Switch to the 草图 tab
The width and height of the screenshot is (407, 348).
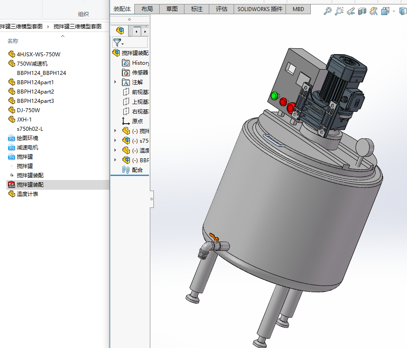[172, 9]
